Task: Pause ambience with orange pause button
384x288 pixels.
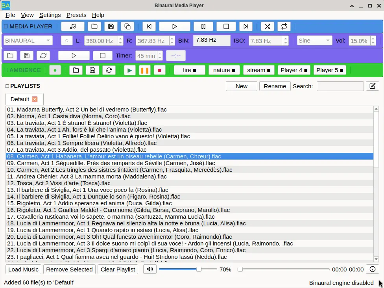Action: [x=144, y=71]
